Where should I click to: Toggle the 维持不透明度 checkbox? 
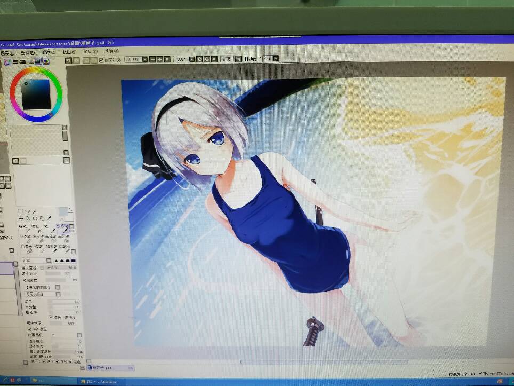click(51, 317)
